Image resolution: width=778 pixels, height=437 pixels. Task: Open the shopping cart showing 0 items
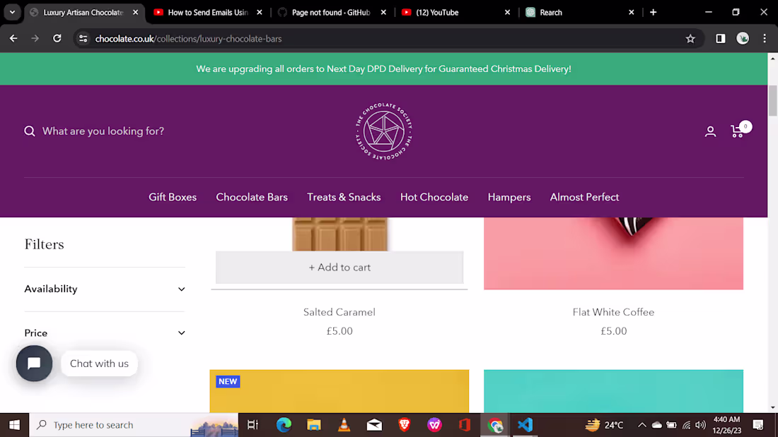pyautogui.click(x=737, y=131)
